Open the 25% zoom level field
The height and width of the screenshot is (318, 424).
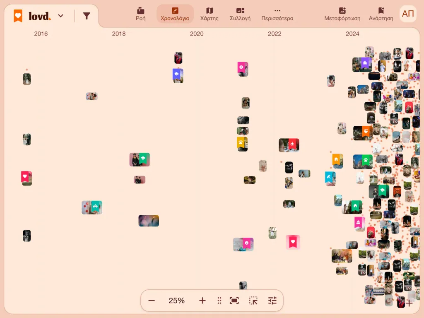[x=176, y=301]
